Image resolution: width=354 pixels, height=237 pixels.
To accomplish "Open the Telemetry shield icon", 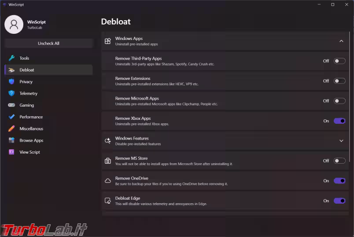I will click(x=11, y=93).
